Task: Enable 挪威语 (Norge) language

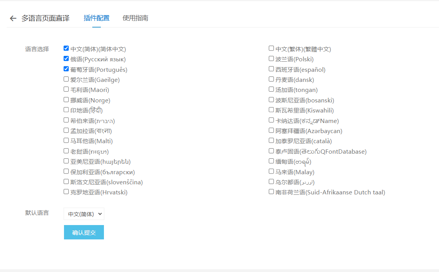Action: [x=66, y=100]
